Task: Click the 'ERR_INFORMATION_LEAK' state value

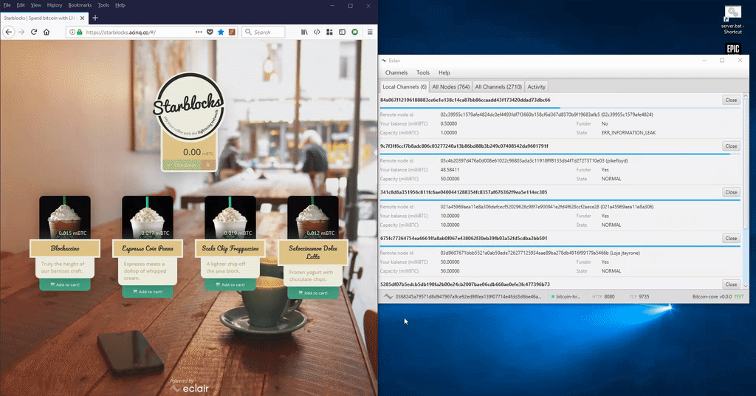Action: (x=628, y=133)
